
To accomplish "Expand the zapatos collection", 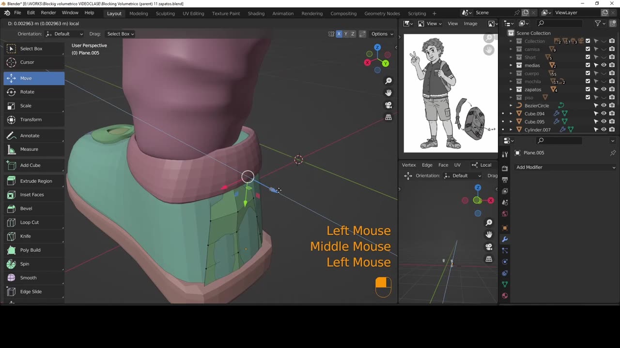I will point(511,89).
